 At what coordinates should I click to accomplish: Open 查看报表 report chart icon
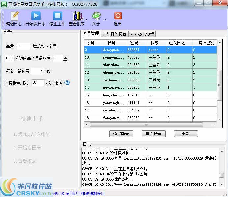(x=77, y=18)
